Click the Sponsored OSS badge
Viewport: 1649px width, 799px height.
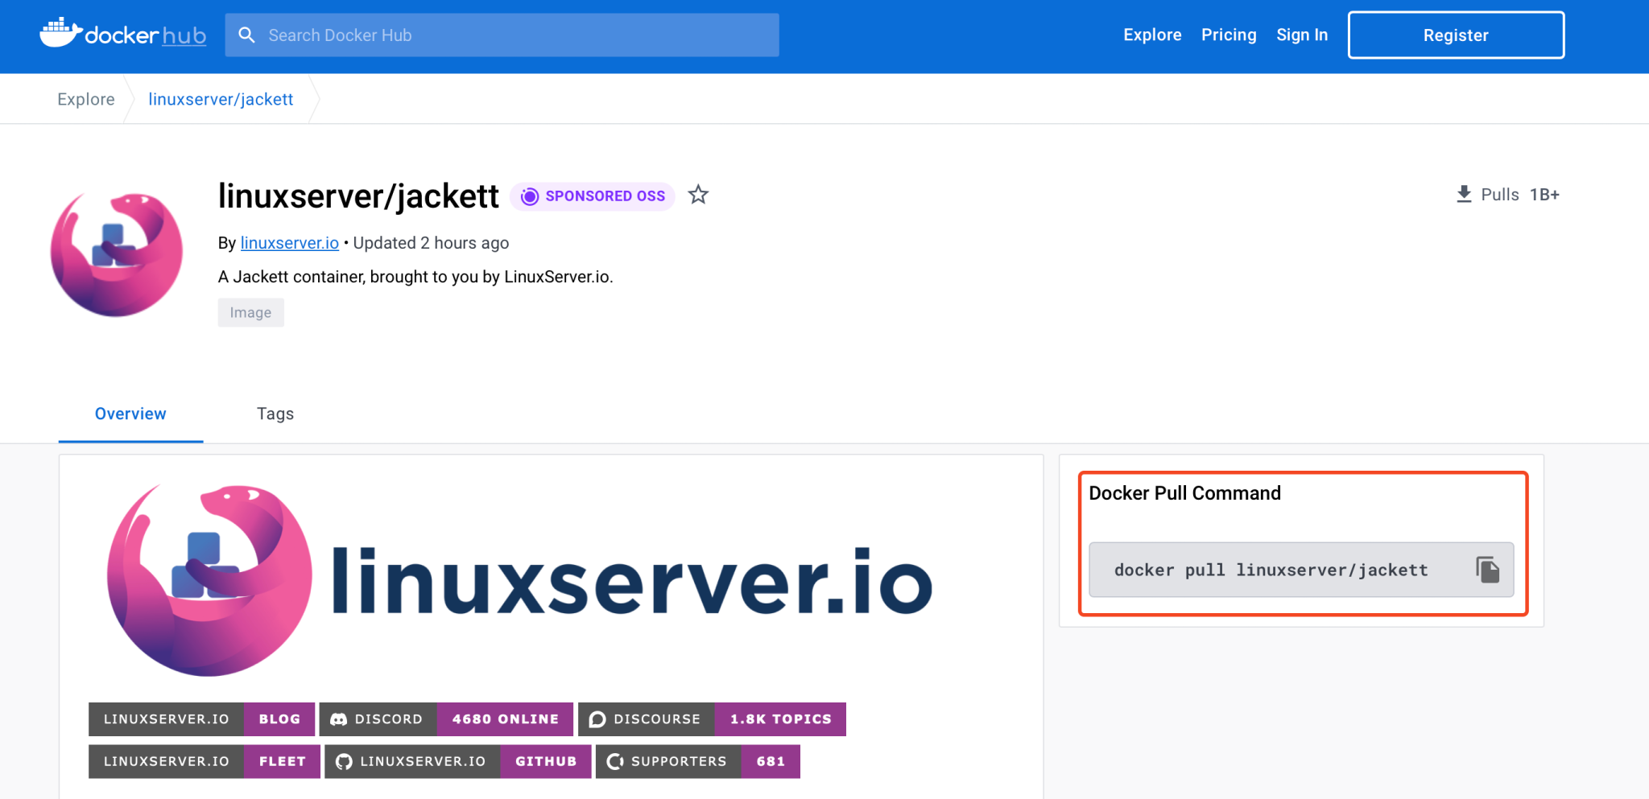593,196
